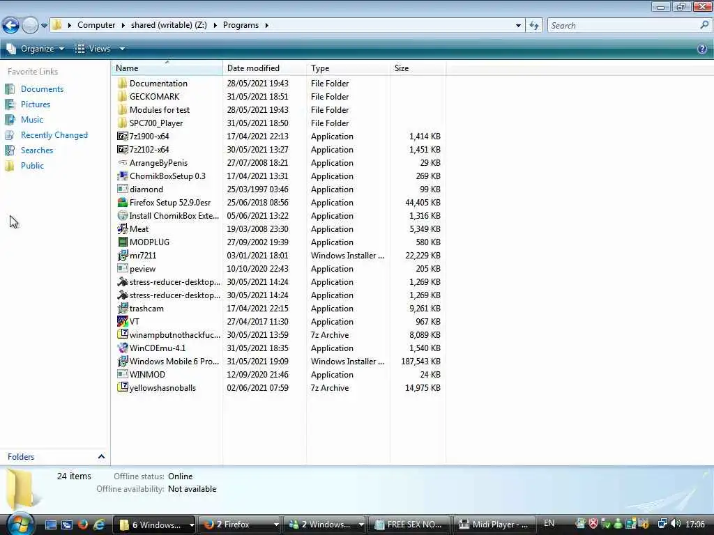Select the Meat application icon
The width and height of the screenshot is (714, 535).
point(122,228)
